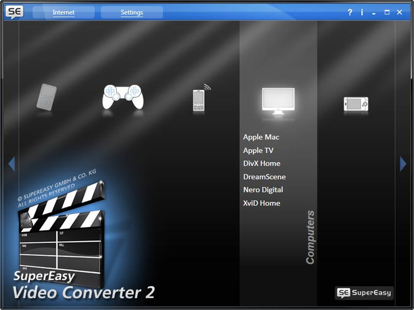Select the mobile phone device icon

[x=201, y=98]
